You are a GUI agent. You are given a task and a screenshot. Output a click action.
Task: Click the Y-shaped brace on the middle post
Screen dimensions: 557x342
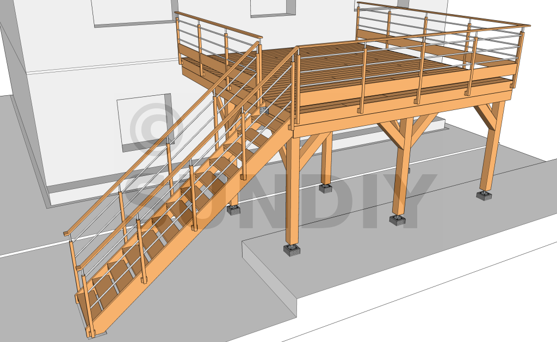405,131
